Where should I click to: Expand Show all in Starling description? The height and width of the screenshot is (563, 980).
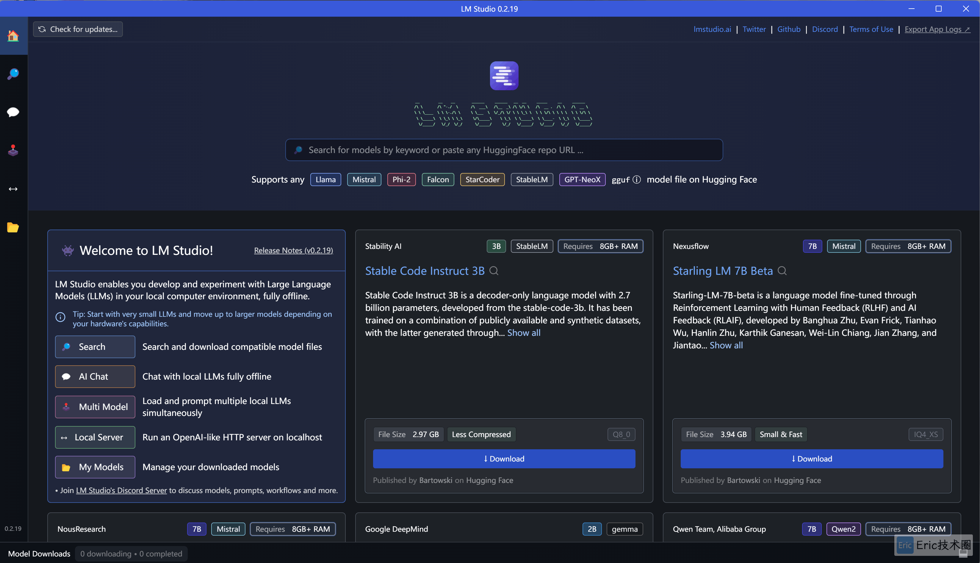tap(726, 345)
